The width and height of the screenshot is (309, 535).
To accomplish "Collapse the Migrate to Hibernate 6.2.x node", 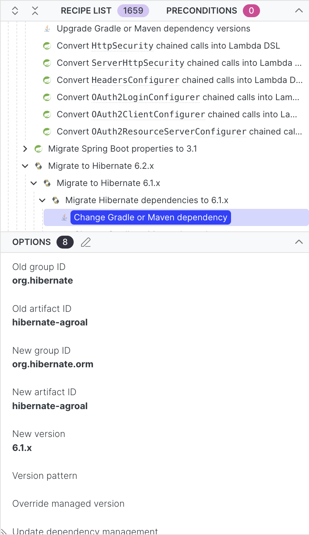I will (25, 166).
